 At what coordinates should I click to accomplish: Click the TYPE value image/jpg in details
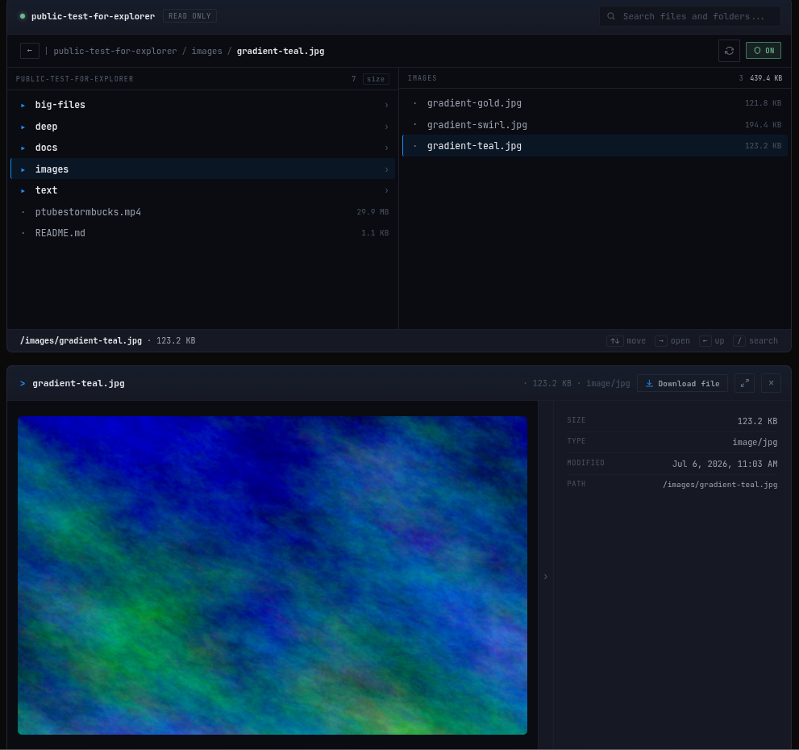pos(755,443)
